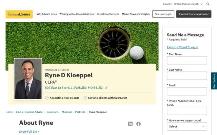
Task: Click the Accepting New Clients checkmark icon
Action: click(x=47, y=98)
